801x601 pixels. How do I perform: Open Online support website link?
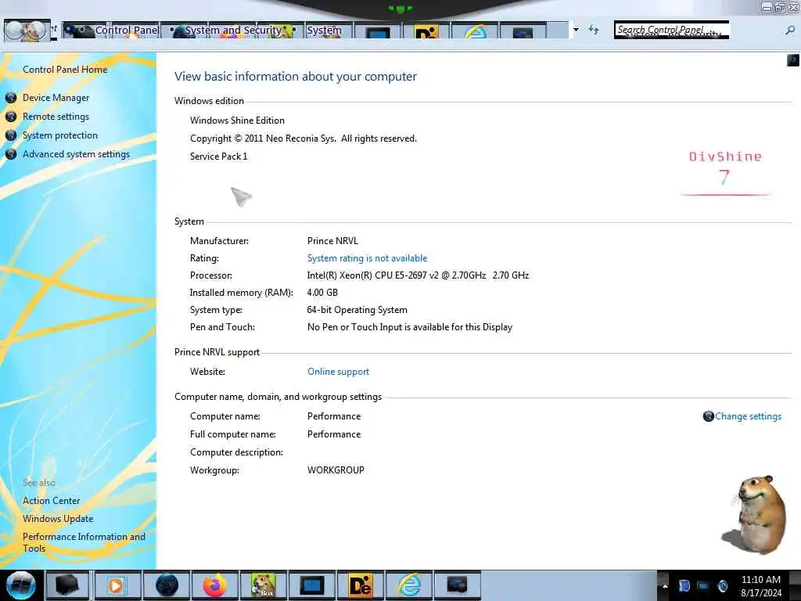[338, 372]
